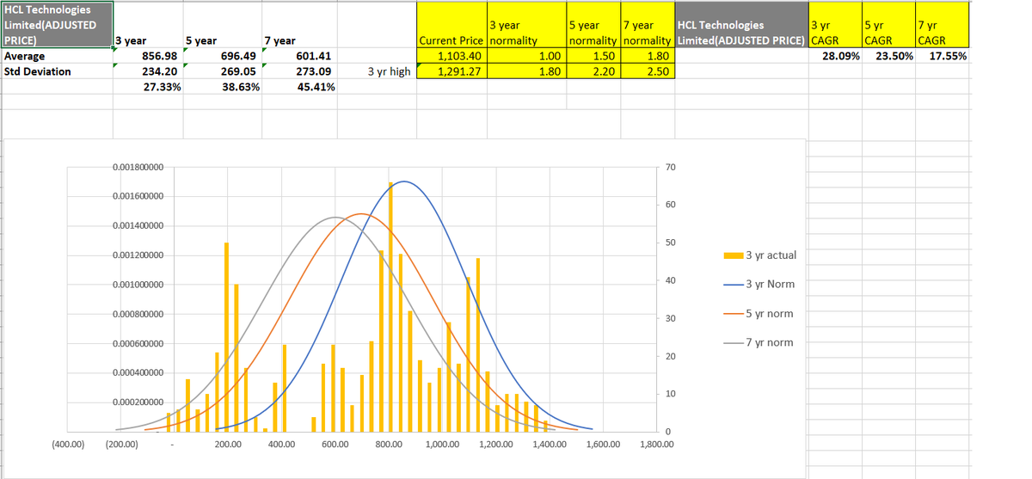Viewport: 1032px width, 479px height.
Task: Select the '3 yr actual' legend entry
Action: point(759,255)
